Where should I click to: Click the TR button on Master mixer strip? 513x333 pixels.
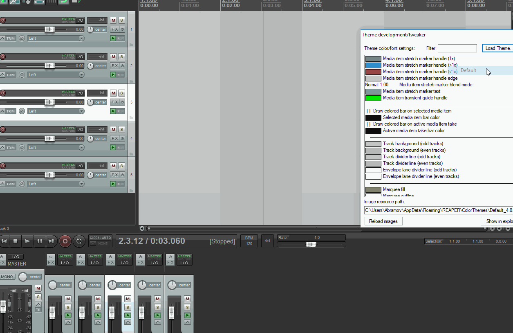point(38,310)
